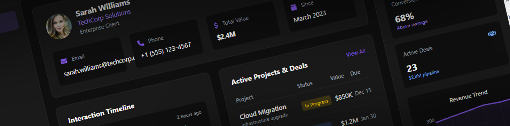Click the handshake icon in Active Deals card

[x=492, y=34]
